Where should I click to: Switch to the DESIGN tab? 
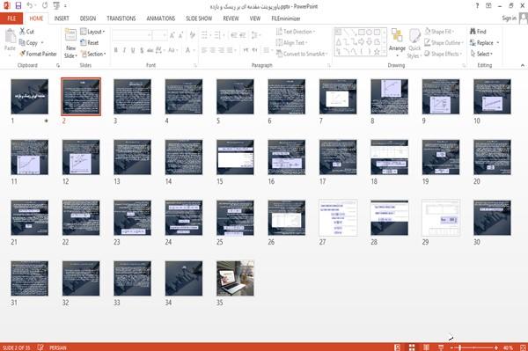click(x=88, y=18)
